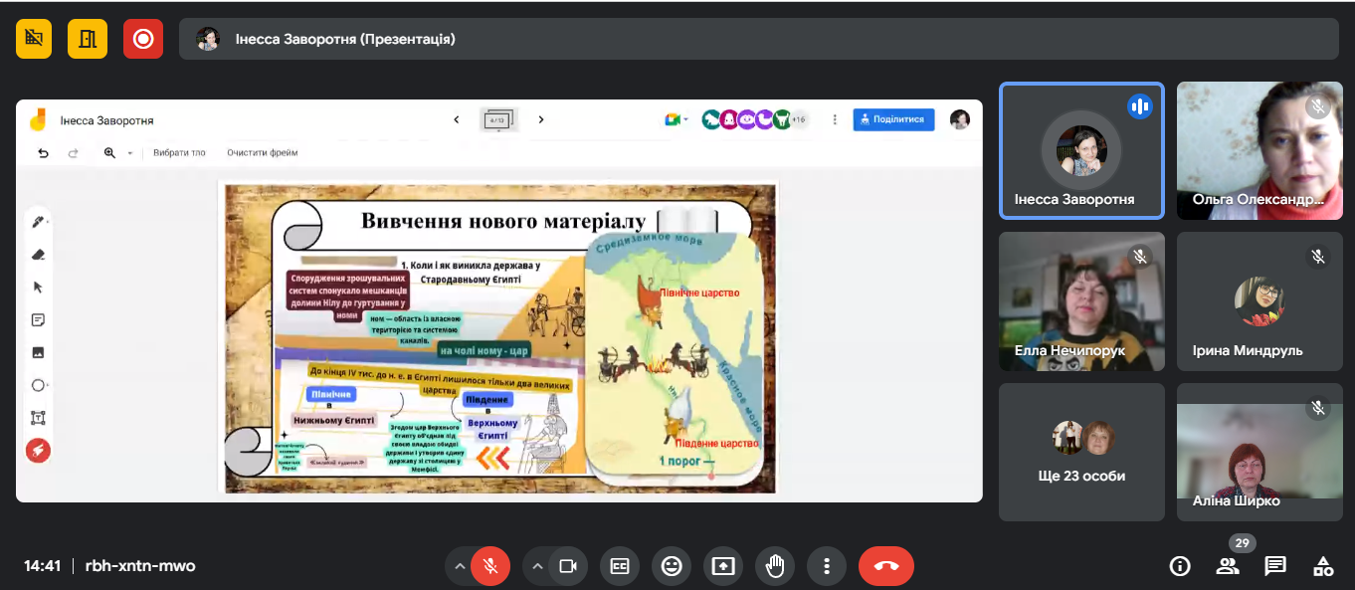Select the red Laser pointer tool
1355x590 pixels.
pyautogui.click(x=38, y=451)
